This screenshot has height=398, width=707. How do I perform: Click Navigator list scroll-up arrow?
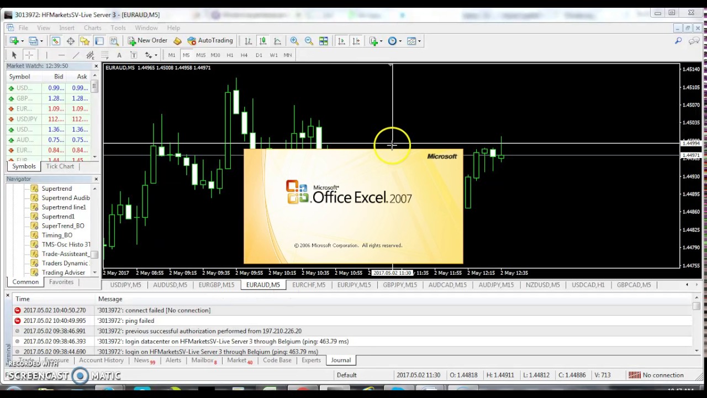(x=94, y=189)
